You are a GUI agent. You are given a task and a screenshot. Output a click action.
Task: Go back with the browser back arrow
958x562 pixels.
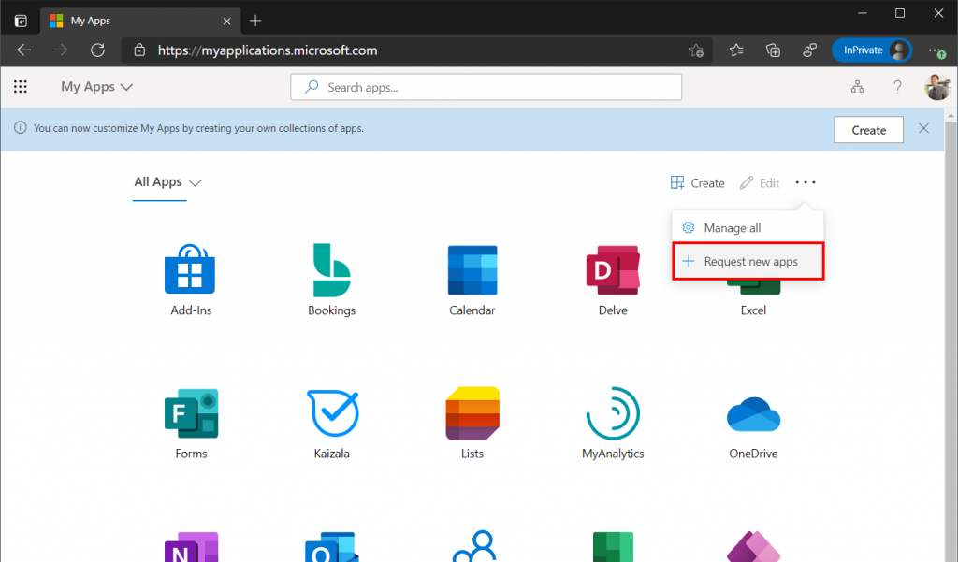pyautogui.click(x=23, y=50)
